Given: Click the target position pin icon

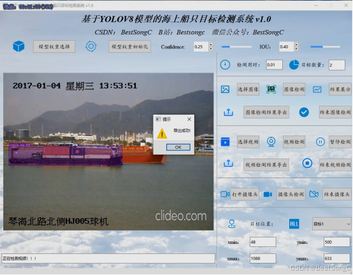Looking at the screenshot, I should click(x=232, y=224).
